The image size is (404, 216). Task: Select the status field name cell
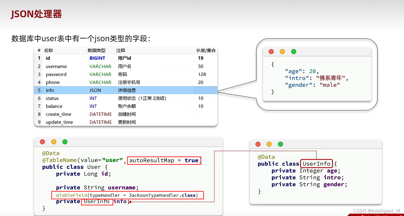(52, 98)
